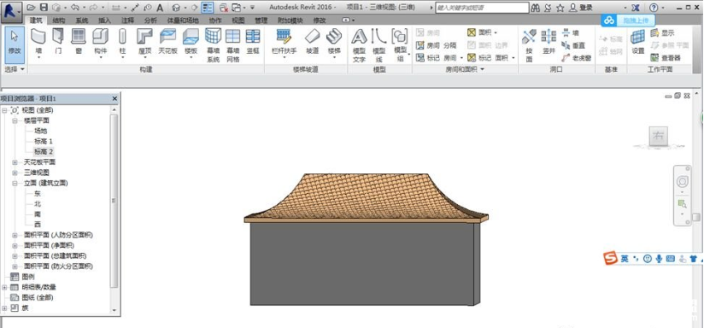The width and height of the screenshot is (704, 328).
Task: Expand the 三维视图 tree node
Action: coord(15,173)
